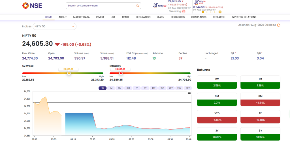
Task: Open the HOME menu
Action: click(x=48, y=17)
